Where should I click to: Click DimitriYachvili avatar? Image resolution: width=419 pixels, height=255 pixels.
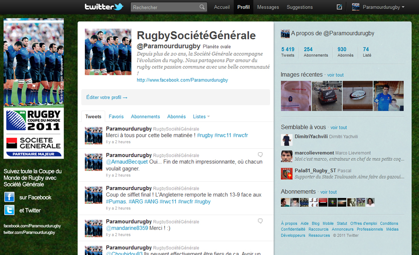coord(287,140)
